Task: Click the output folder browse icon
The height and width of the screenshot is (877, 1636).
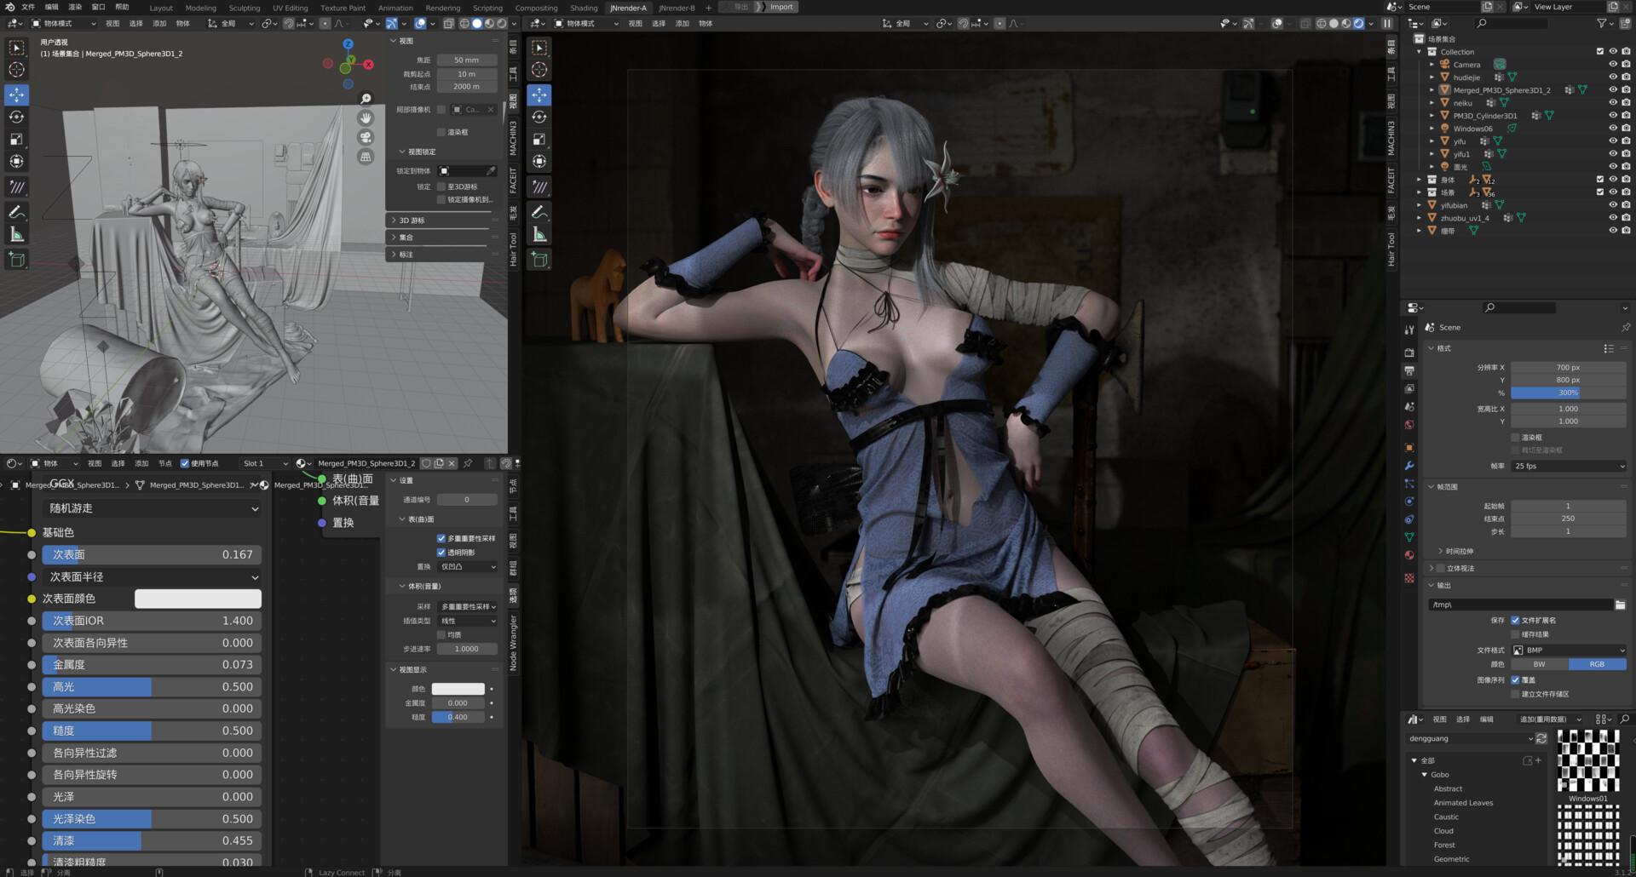Action: coord(1620,605)
